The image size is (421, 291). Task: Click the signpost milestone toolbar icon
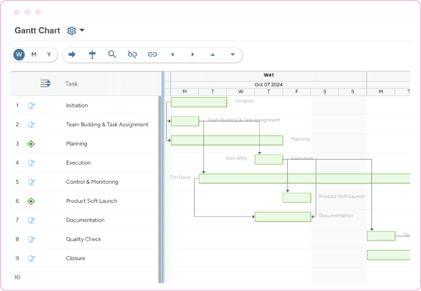92,55
